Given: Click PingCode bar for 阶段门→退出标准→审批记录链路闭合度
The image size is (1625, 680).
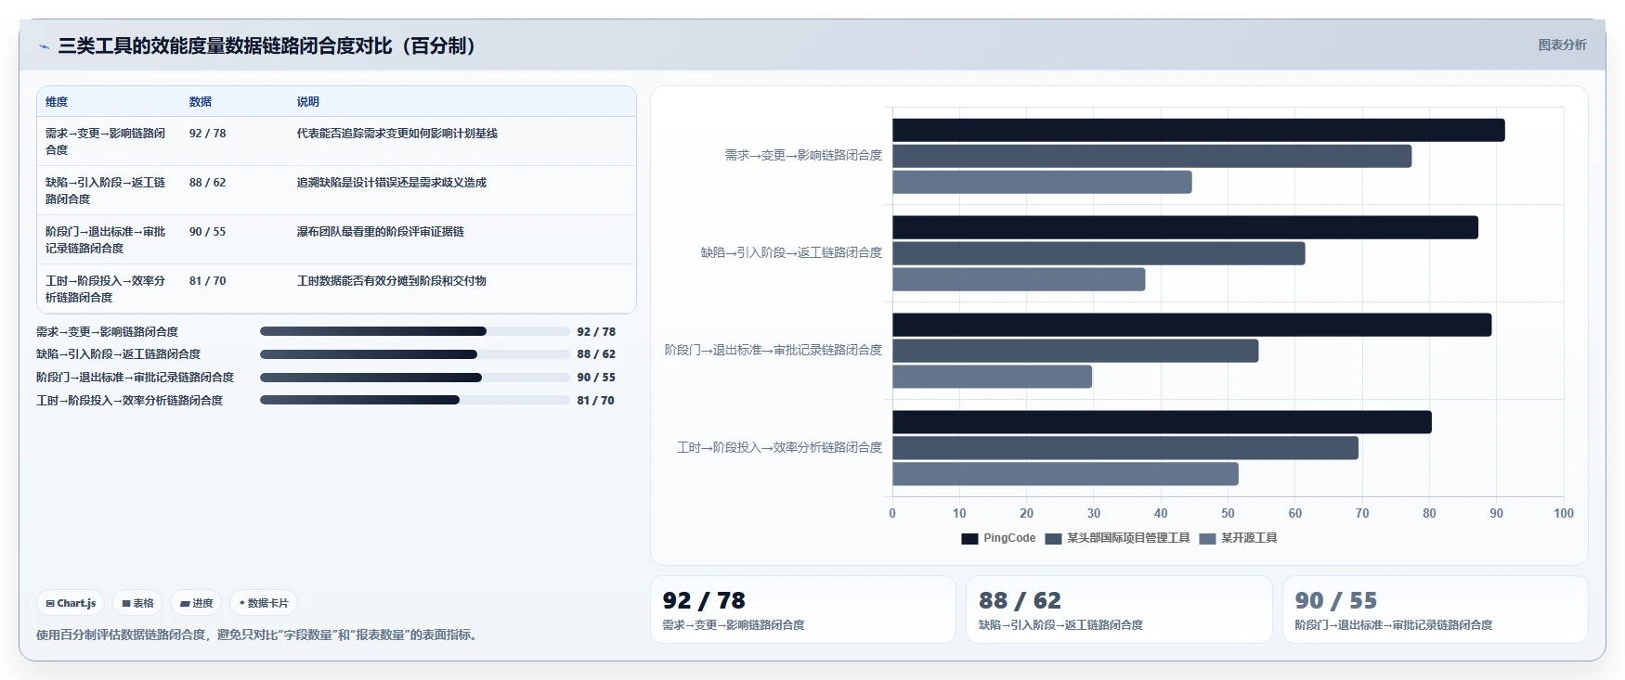Looking at the screenshot, I should click(x=1192, y=325).
